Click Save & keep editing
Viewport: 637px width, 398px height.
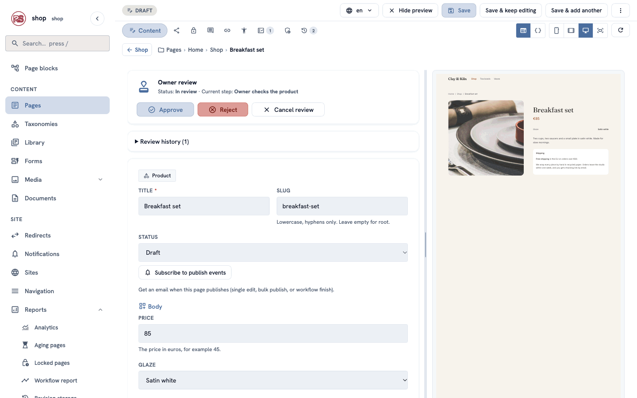(510, 11)
